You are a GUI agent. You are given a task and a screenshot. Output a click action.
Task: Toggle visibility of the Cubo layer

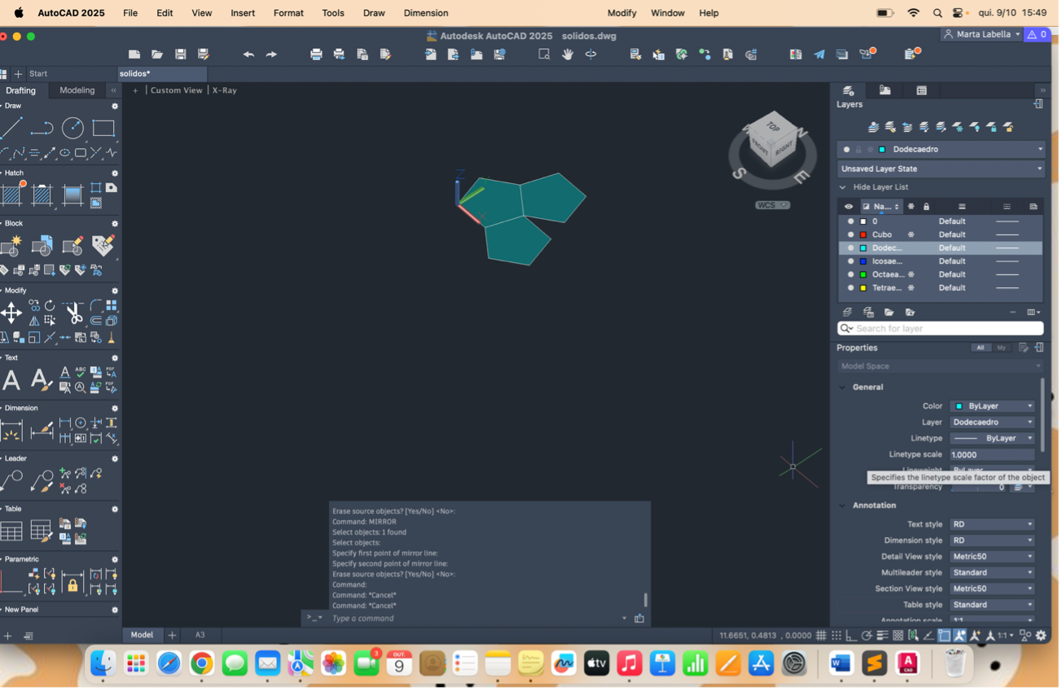(851, 235)
